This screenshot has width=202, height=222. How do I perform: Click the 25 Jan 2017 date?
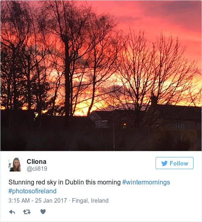(51, 201)
